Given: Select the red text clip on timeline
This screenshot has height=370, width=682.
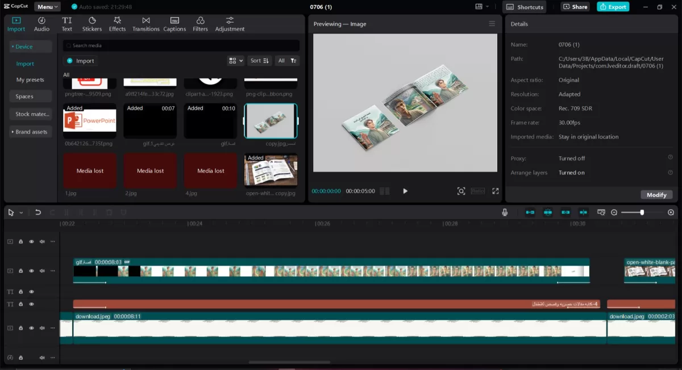Looking at the screenshot, I should tap(336, 304).
